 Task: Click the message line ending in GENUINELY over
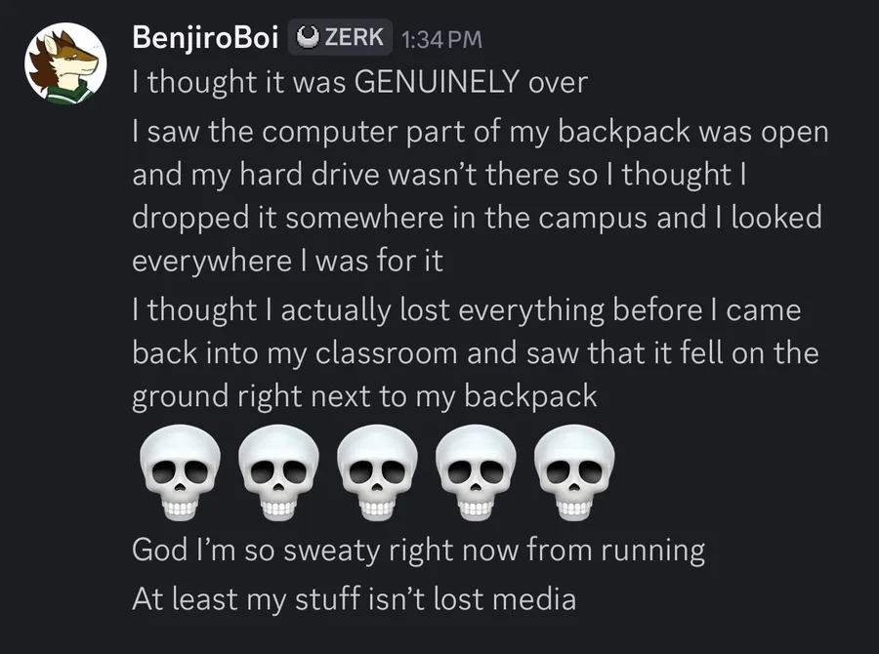pos(359,82)
